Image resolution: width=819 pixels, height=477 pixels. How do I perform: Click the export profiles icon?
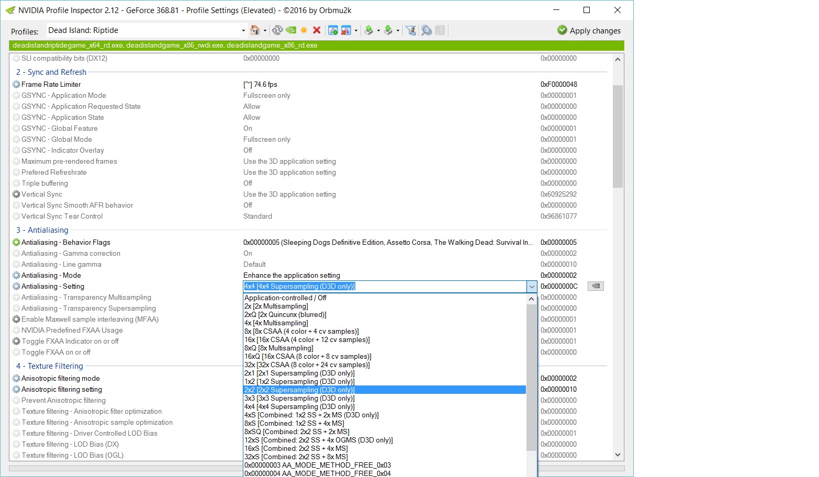coord(369,30)
